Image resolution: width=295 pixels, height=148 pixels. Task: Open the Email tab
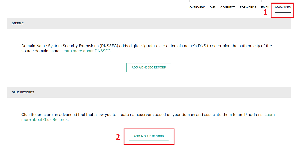point(265,7)
